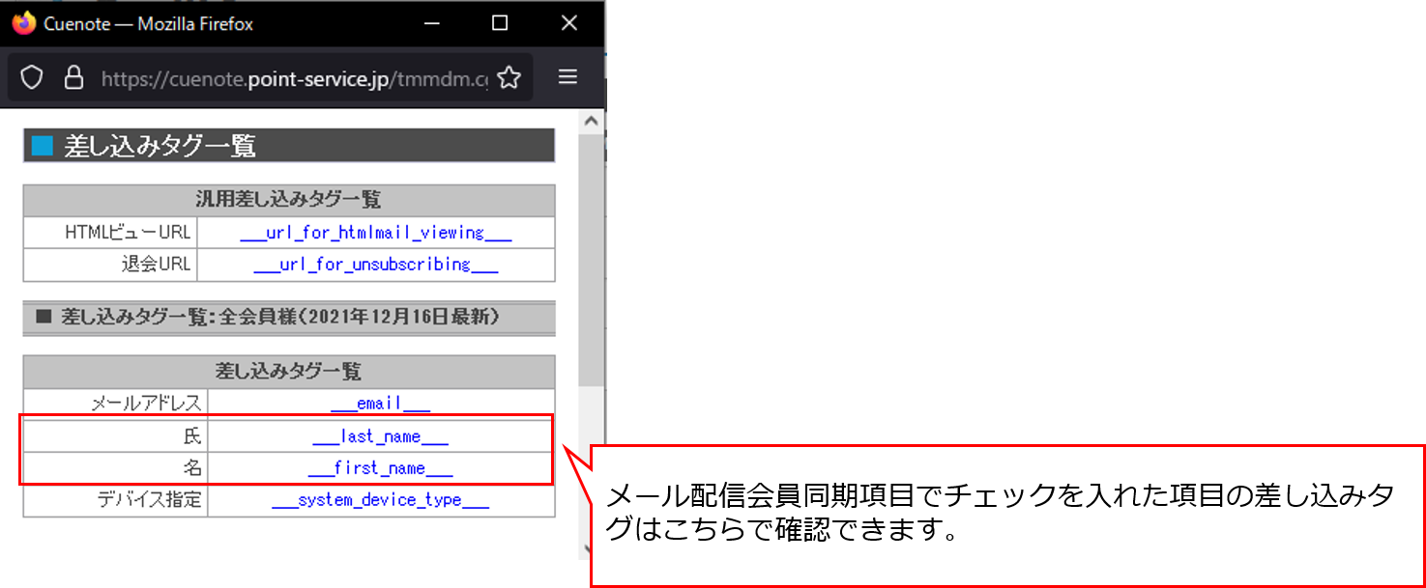
Task: Click the Firefox logo in the title bar
Action: (x=22, y=22)
